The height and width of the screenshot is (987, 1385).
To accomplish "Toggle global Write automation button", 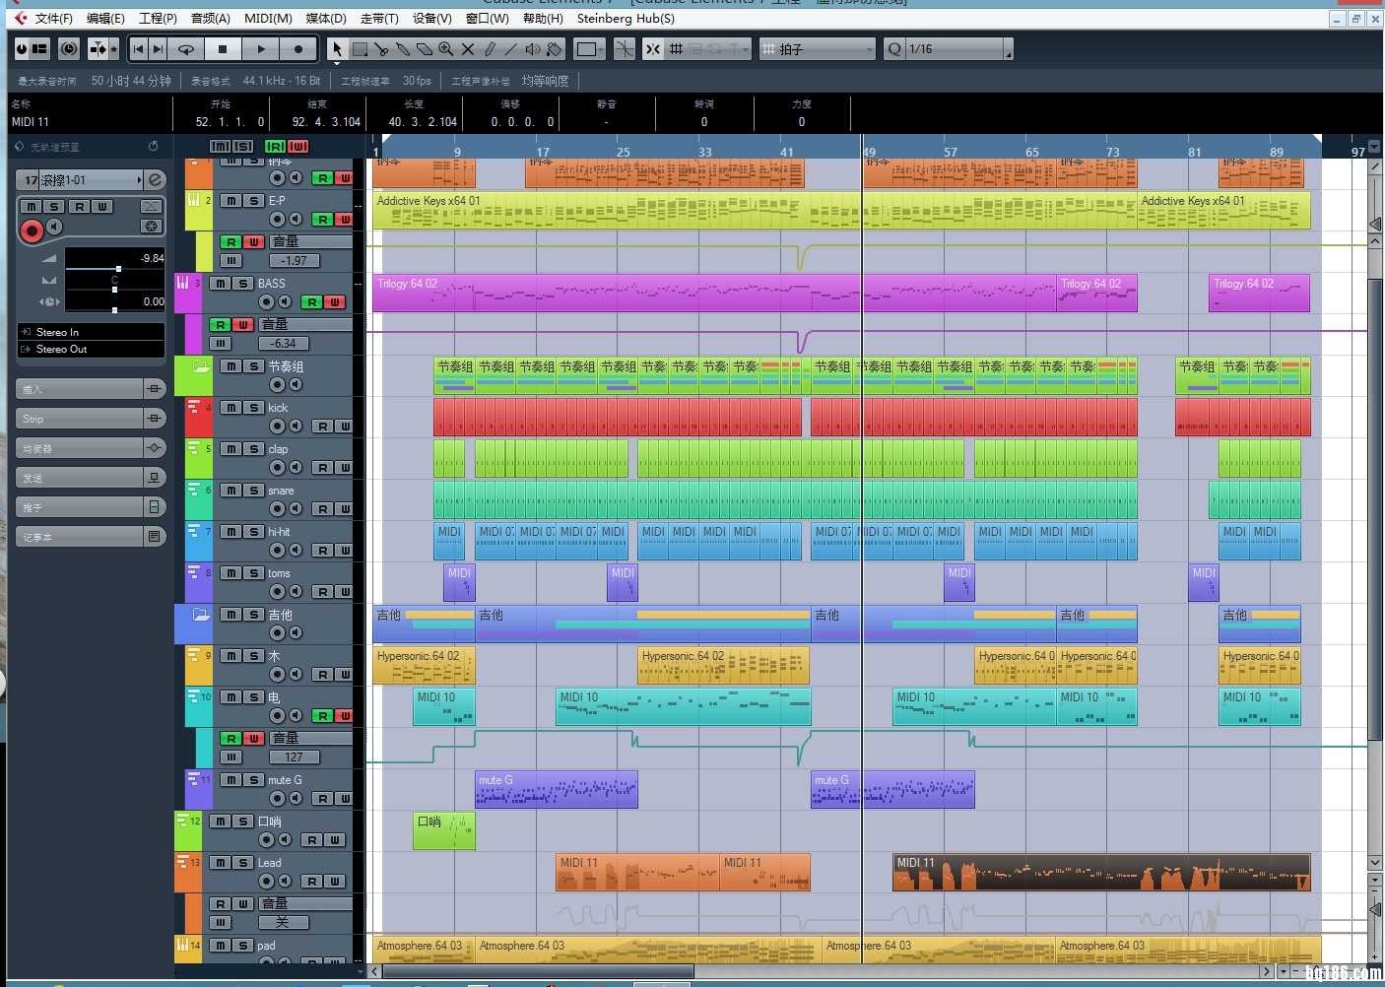I will [297, 147].
